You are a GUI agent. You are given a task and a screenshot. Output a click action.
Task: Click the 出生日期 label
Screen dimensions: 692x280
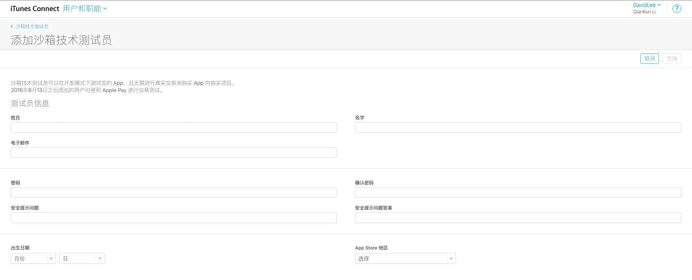[20, 248]
